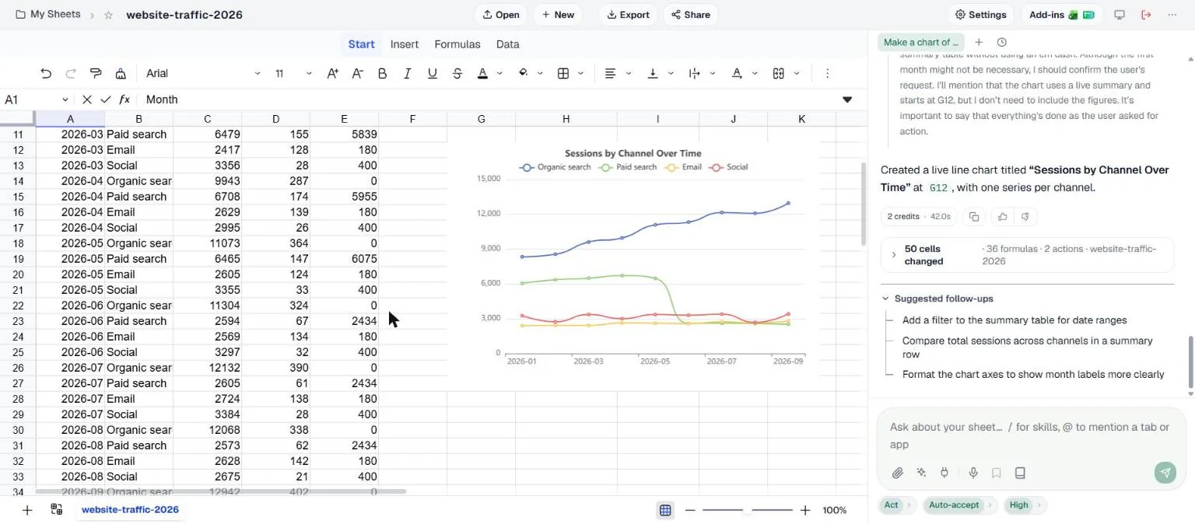The image size is (1195, 524).
Task: Click the fx insert function icon
Action: (x=124, y=100)
